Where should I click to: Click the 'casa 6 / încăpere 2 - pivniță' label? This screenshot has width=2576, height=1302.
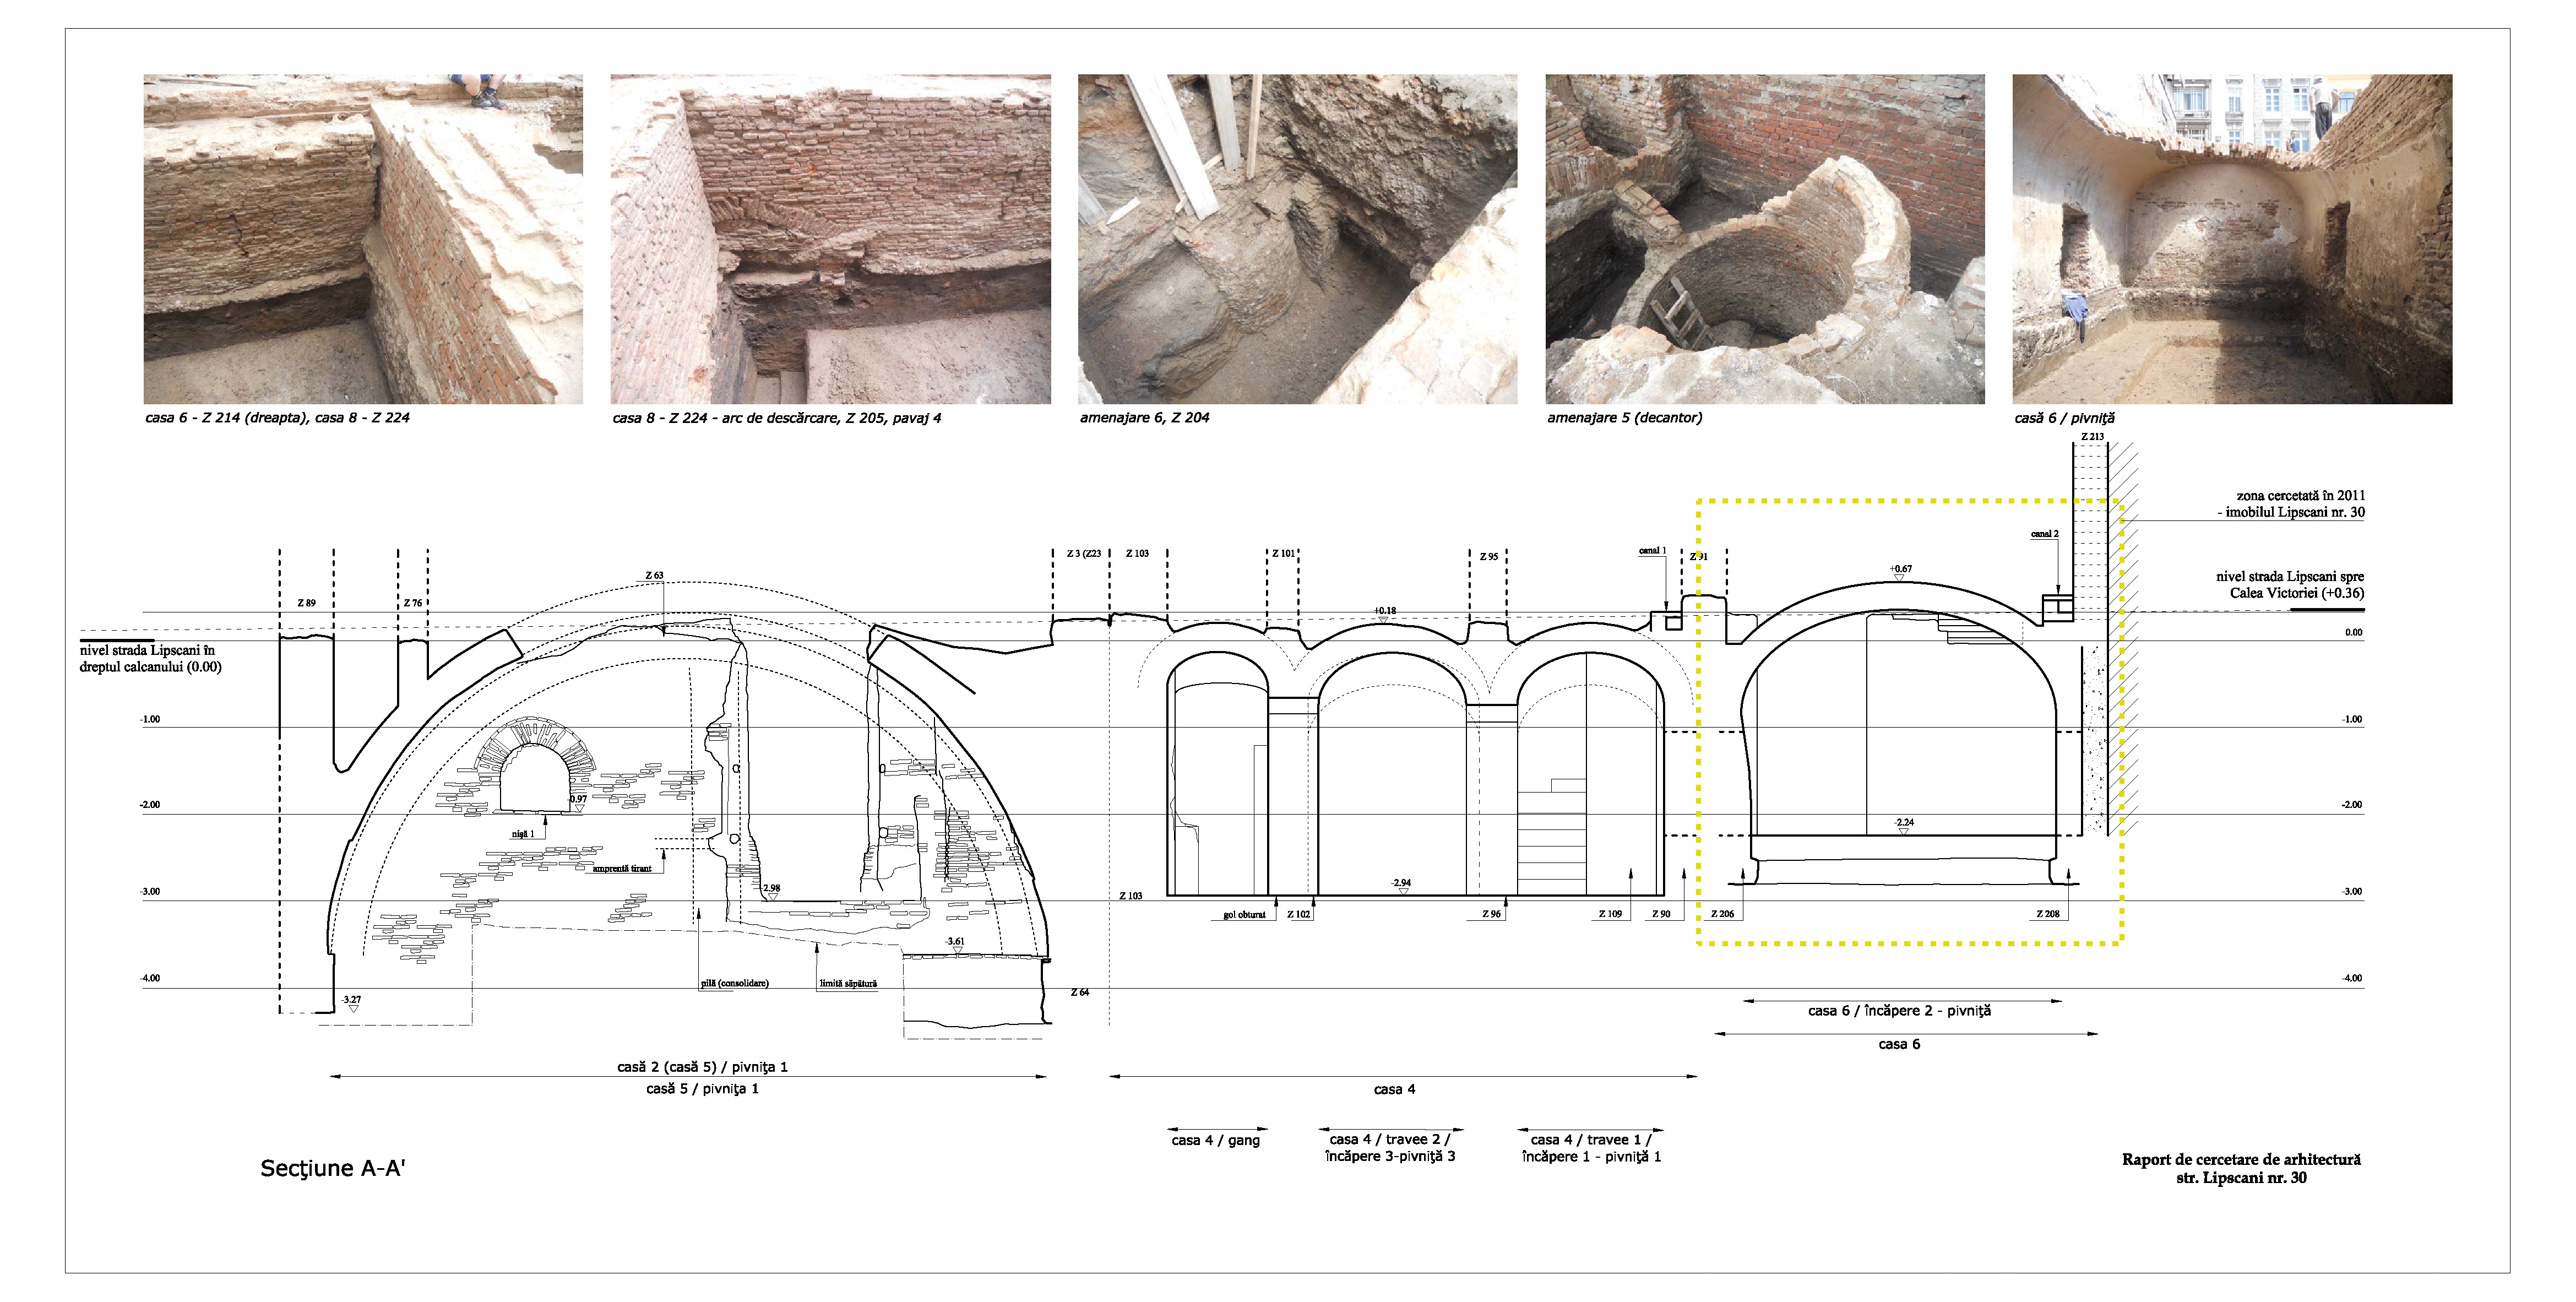click(x=1899, y=1011)
